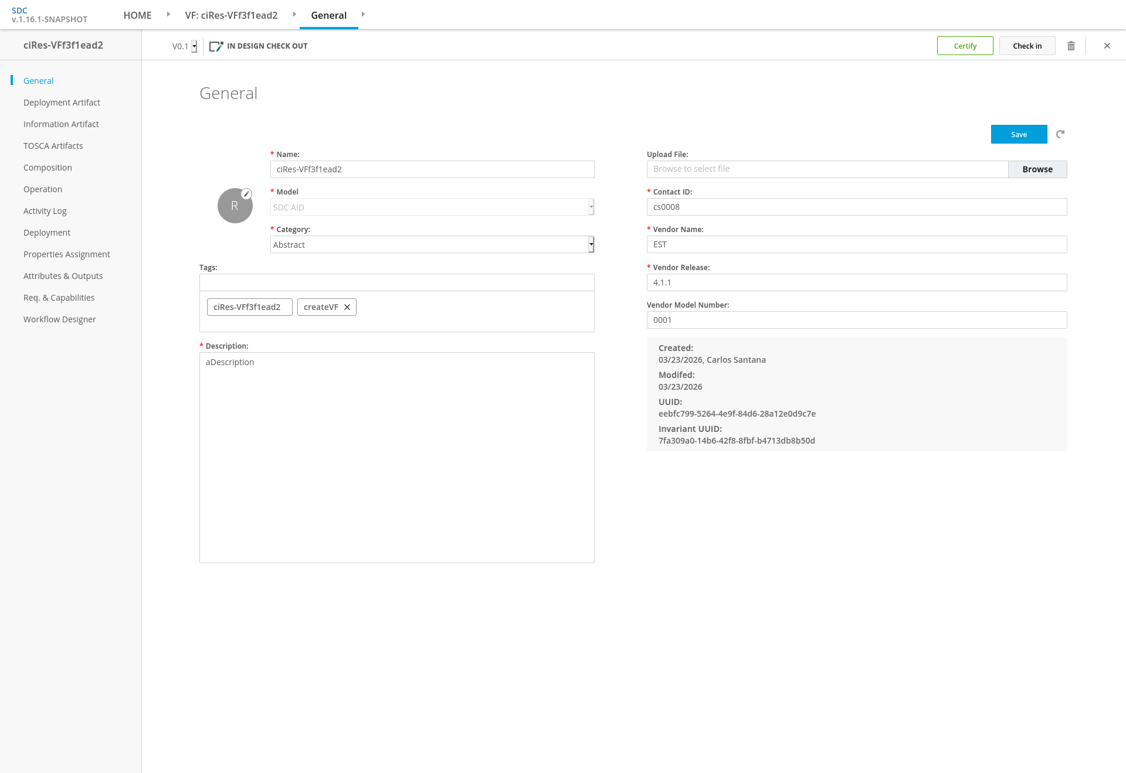The height and width of the screenshot is (773, 1126).
Task: Click the pencil edit icon on avatar
Action: tap(247, 194)
